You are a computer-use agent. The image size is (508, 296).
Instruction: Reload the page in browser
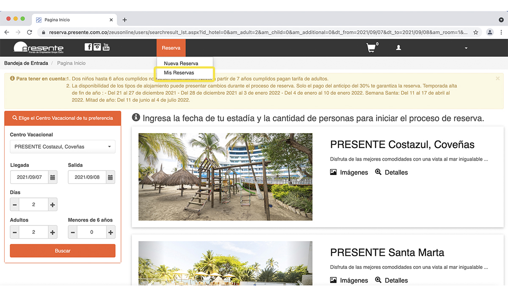click(x=30, y=32)
